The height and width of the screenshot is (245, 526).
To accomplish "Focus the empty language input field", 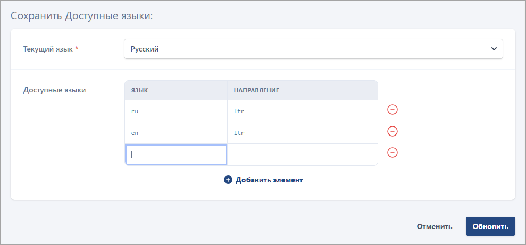I will 176,155.
